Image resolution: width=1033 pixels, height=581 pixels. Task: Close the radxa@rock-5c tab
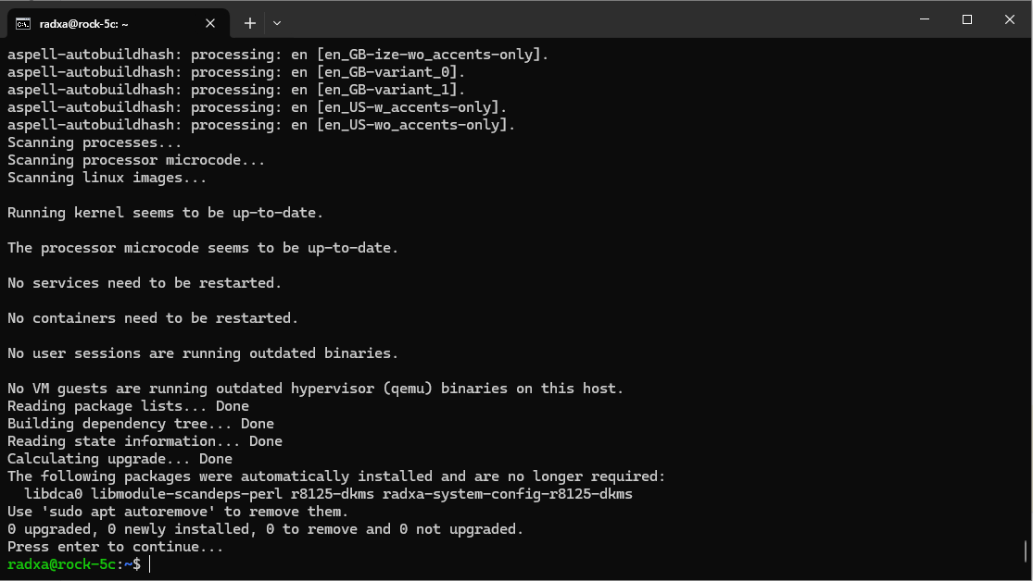[210, 24]
